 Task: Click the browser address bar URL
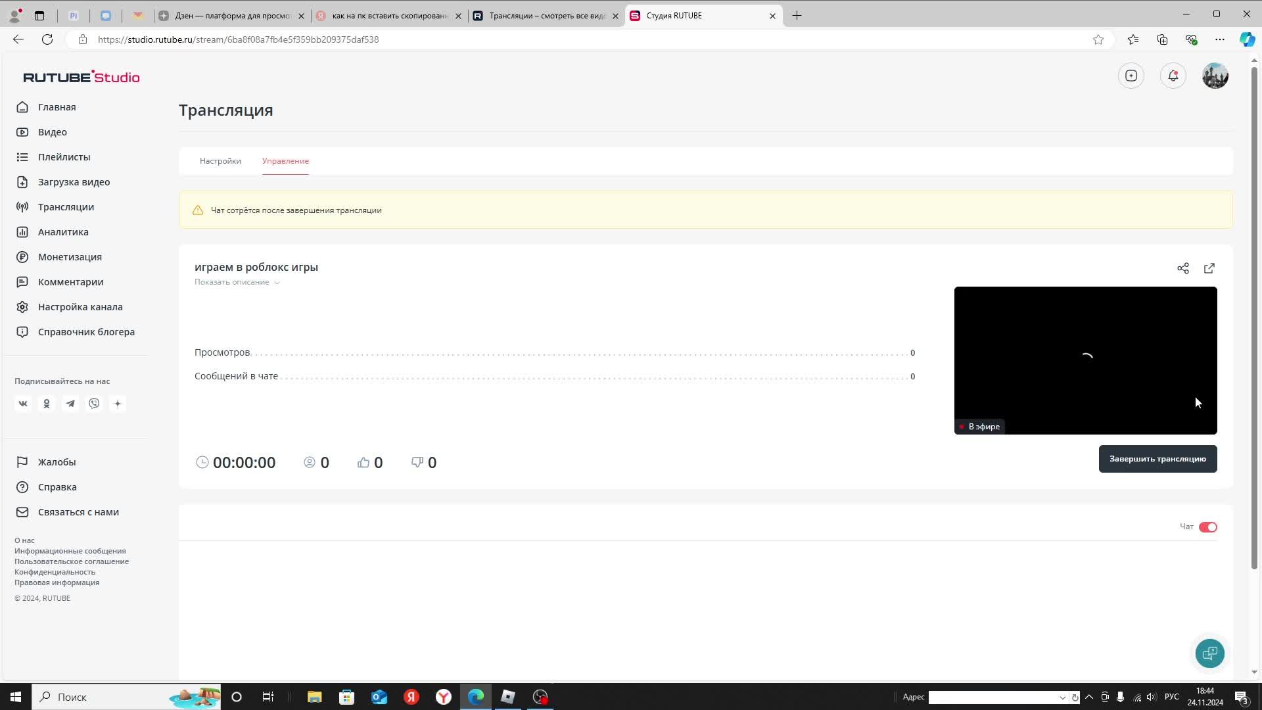(x=238, y=39)
